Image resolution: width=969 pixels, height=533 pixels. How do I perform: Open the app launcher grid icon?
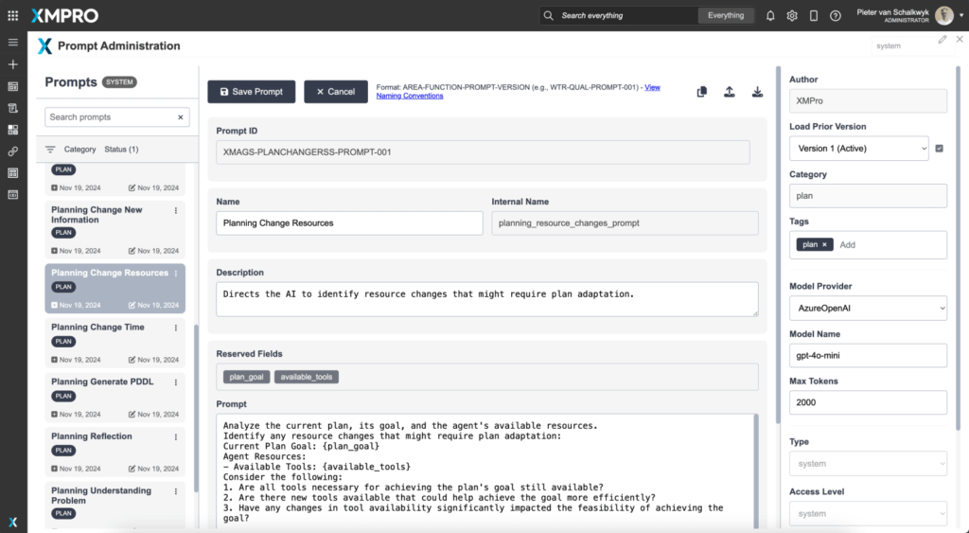(x=12, y=15)
